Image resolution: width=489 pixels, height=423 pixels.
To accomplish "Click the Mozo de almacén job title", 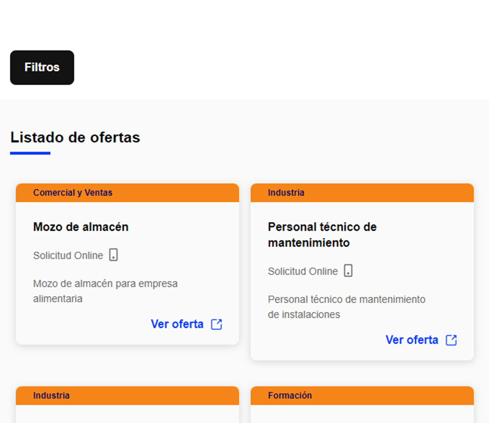I will tap(81, 227).
